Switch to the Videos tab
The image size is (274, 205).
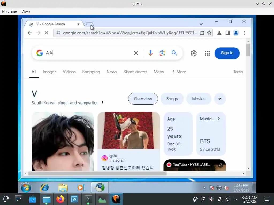[x=69, y=72]
